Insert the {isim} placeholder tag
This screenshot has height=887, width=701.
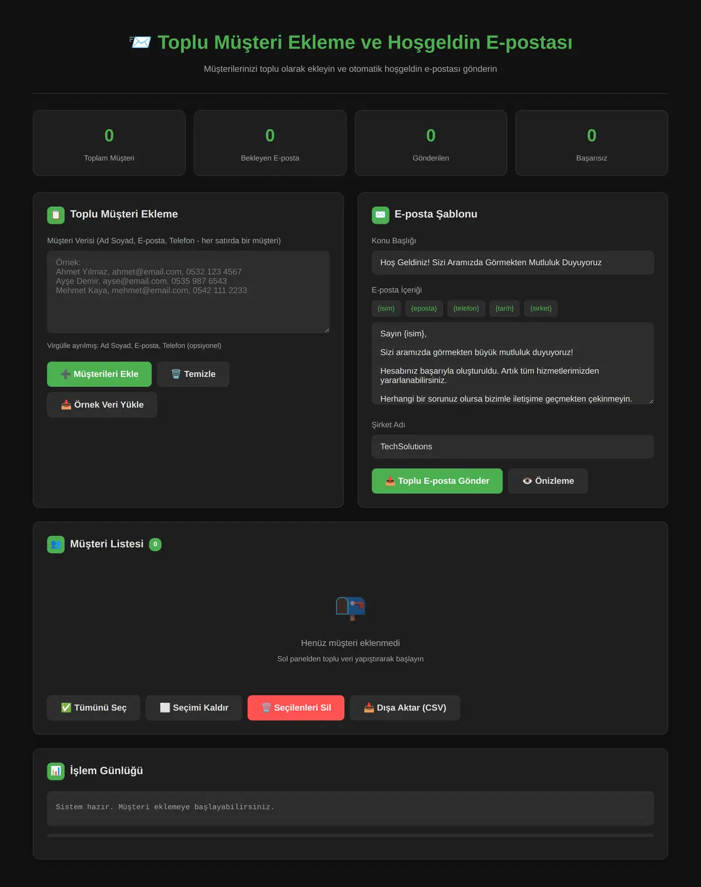coord(386,309)
